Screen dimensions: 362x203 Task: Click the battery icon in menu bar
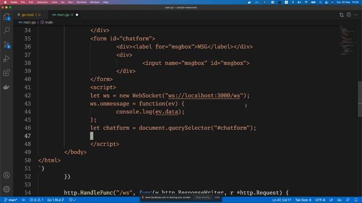[x=313, y=2]
